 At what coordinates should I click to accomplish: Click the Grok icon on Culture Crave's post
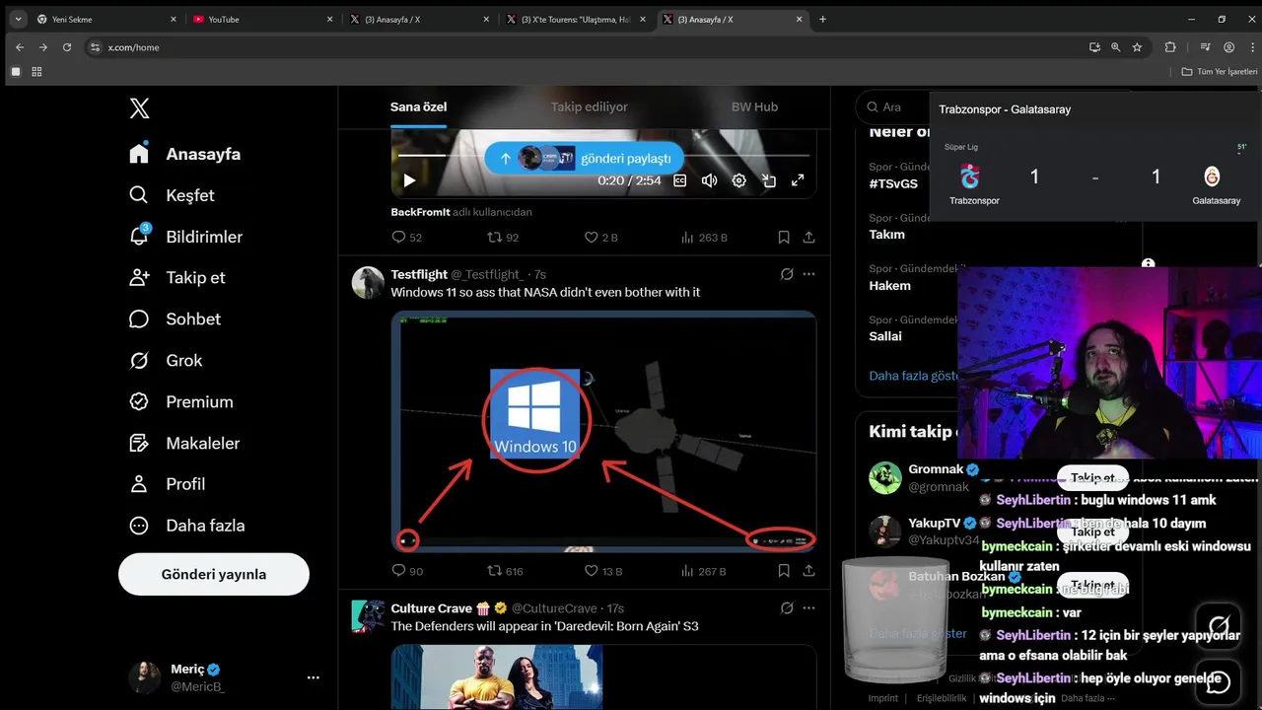pos(787,608)
